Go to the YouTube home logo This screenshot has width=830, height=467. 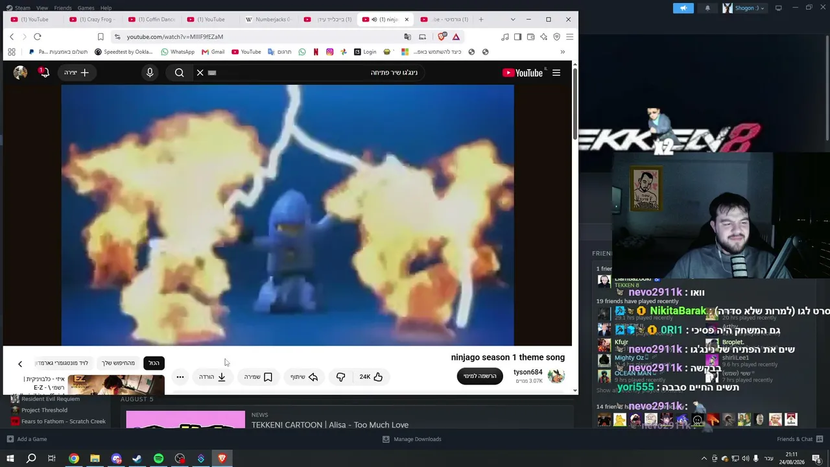click(523, 73)
